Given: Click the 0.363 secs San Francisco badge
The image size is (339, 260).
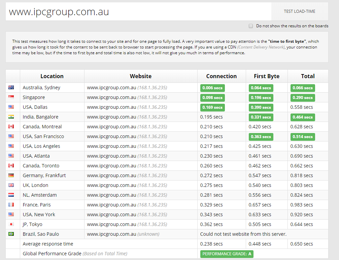Looking at the screenshot, I should [x=261, y=137].
